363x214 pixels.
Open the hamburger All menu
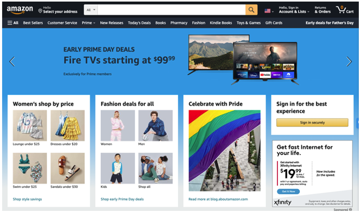pos(13,23)
